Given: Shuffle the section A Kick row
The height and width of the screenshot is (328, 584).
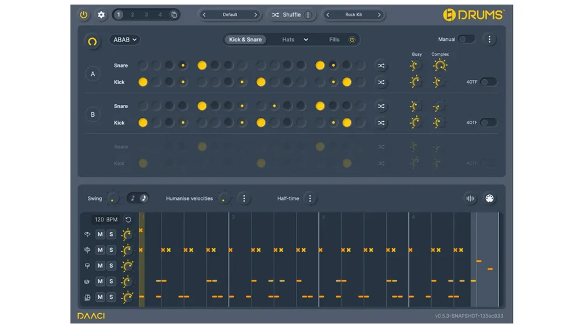Looking at the screenshot, I should (x=381, y=82).
